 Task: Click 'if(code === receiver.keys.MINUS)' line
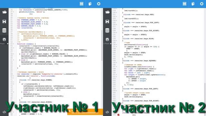pyautogui.click(x=36, y=102)
